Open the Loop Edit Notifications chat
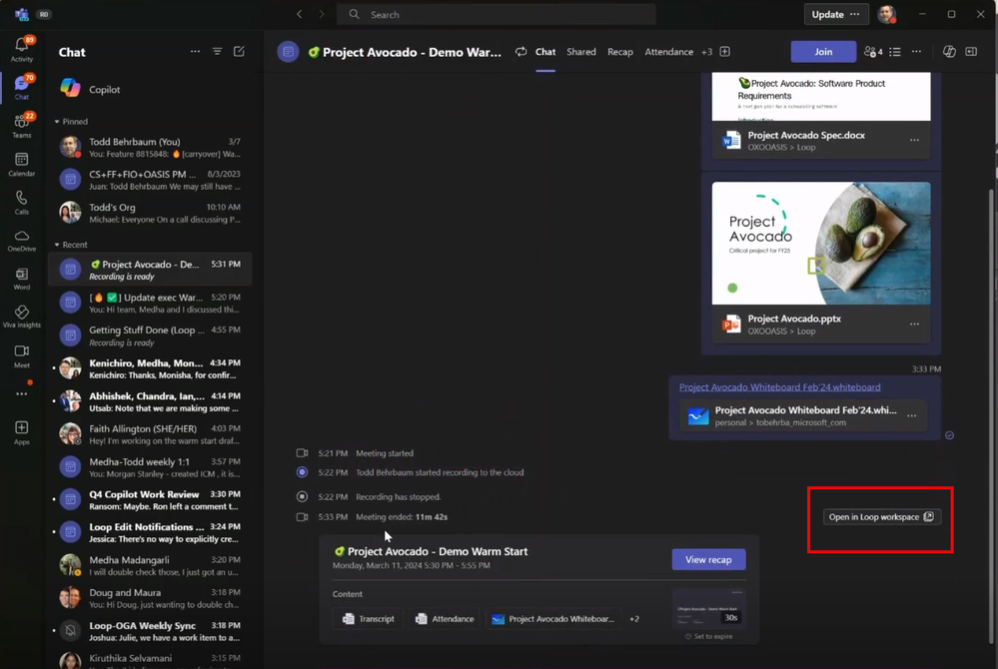 click(150, 533)
